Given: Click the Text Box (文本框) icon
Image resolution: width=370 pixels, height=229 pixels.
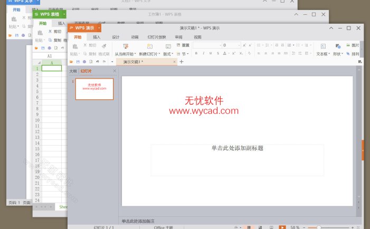Looking at the screenshot, I should 323,46.
